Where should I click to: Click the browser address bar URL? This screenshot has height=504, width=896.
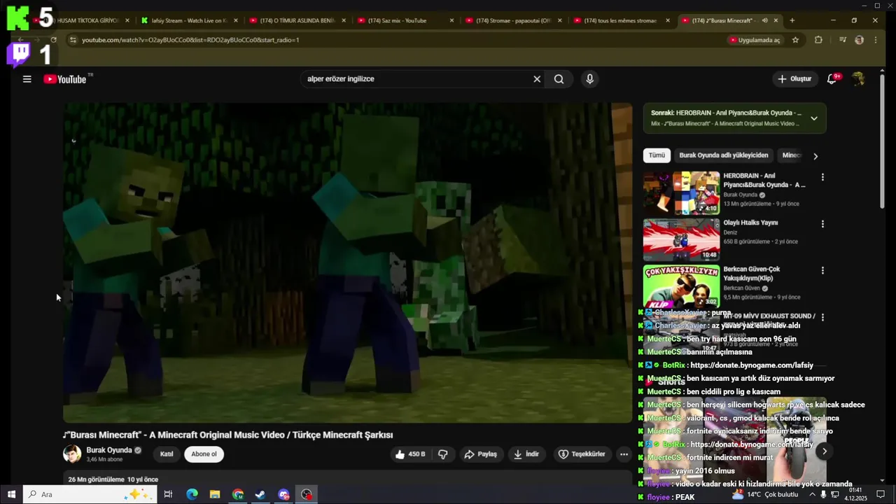[x=190, y=40]
